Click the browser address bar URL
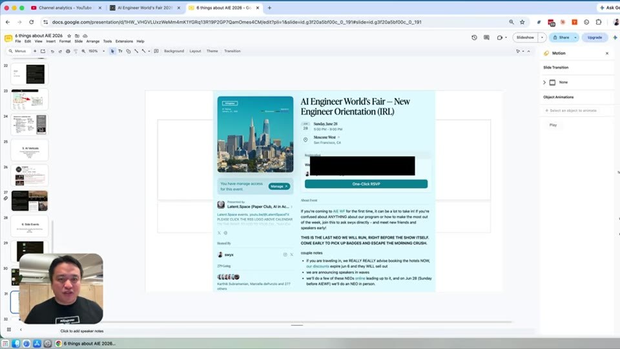The height and width of the screenshot is (349, 620). (236, 22)
